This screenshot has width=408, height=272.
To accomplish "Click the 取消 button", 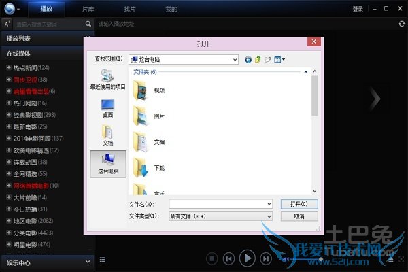I will [299, 216].
